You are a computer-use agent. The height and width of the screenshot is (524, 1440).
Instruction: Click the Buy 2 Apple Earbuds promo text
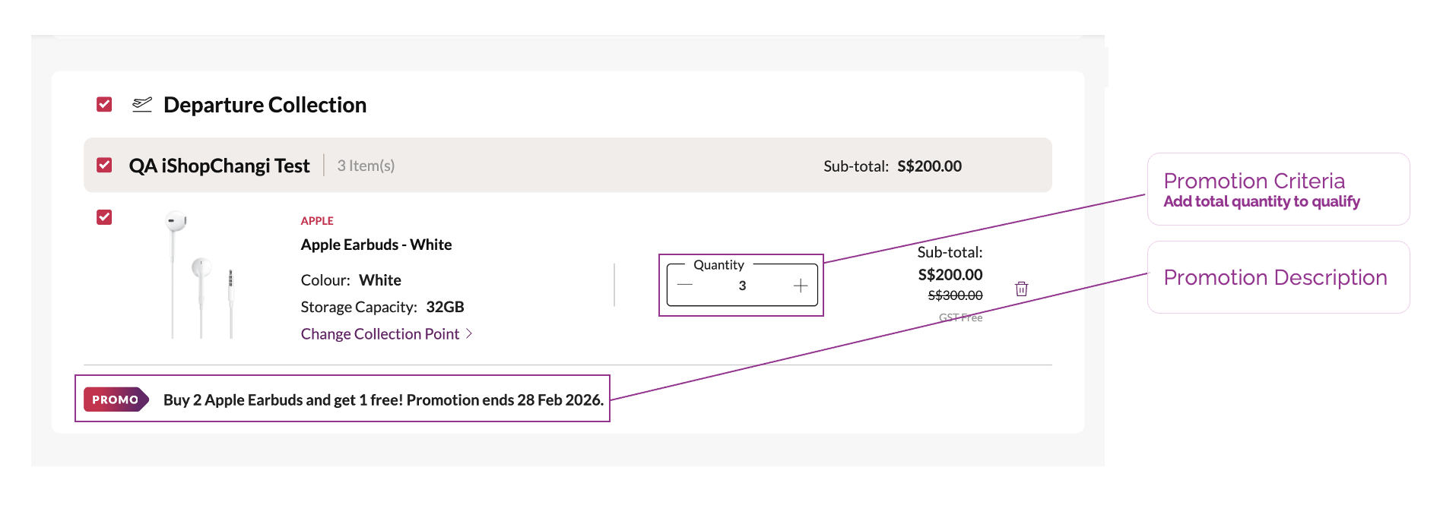[x=383, y=400]
